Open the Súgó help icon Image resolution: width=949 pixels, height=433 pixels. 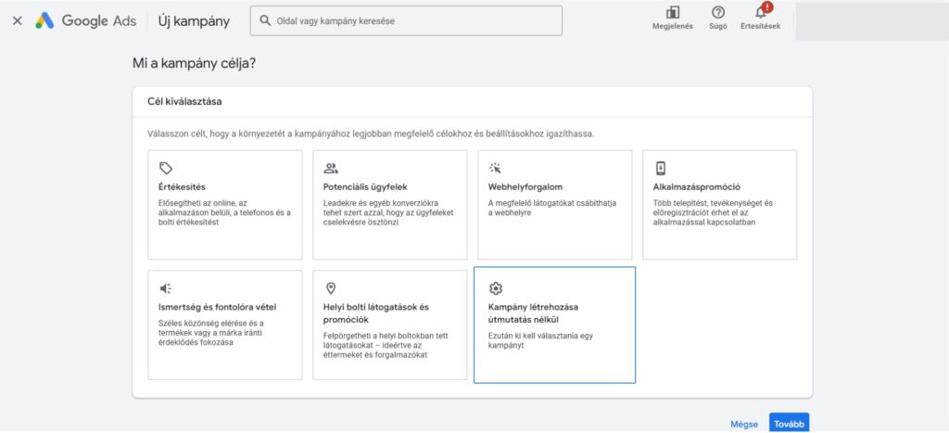[x=718, y=13]
